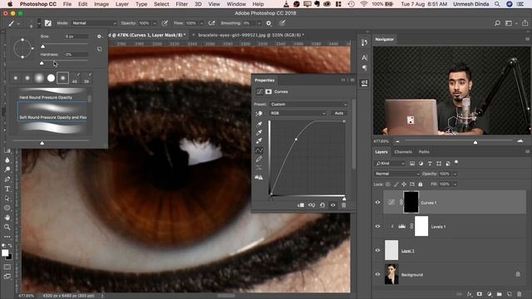The height and width of the screenshot is (299, 532).
Task: Select the Masks icon in Properties
Action: click(268, 91)
